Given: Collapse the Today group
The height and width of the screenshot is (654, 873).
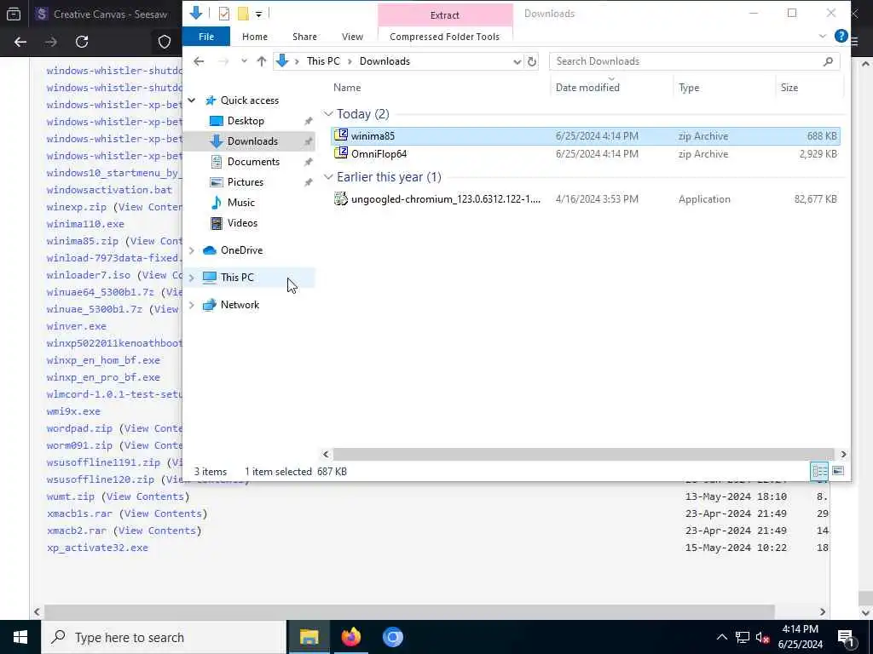Looking at the screenshot, I should pos(328,114).
